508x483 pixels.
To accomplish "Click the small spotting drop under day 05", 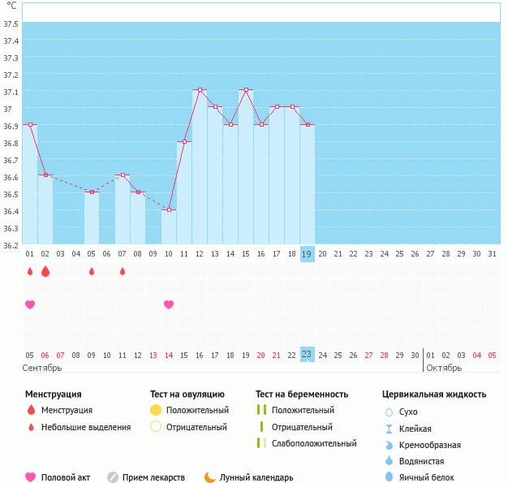I will 92,271.
